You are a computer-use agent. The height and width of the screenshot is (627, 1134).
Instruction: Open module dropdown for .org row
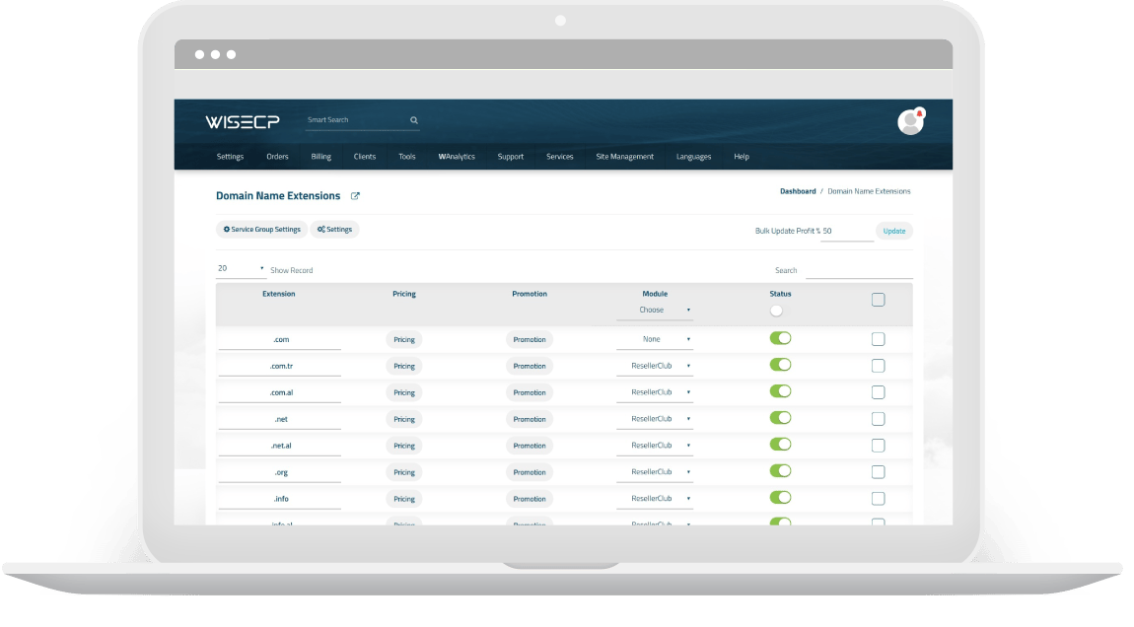pos(655,472)
